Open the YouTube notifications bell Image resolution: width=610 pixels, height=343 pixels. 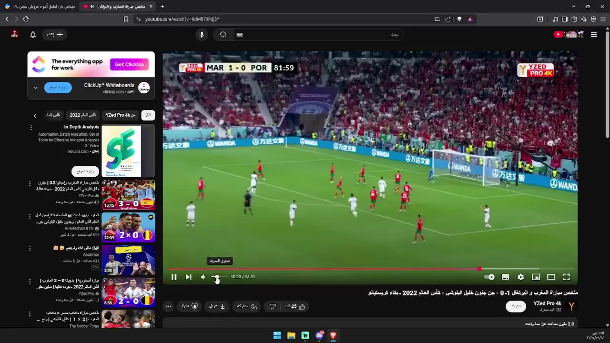tap(33, 34)
